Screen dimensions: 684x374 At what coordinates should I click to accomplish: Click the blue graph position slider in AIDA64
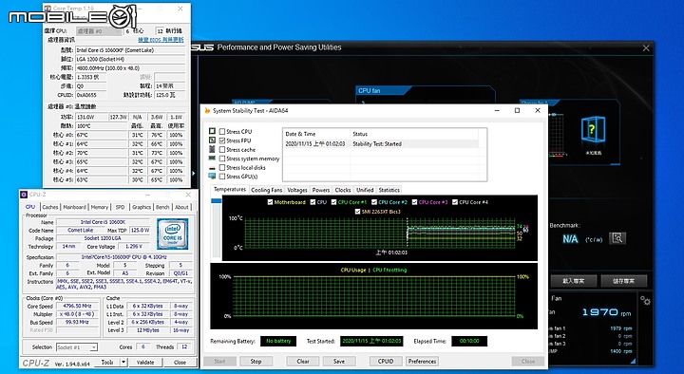click(x=217, y=201)
